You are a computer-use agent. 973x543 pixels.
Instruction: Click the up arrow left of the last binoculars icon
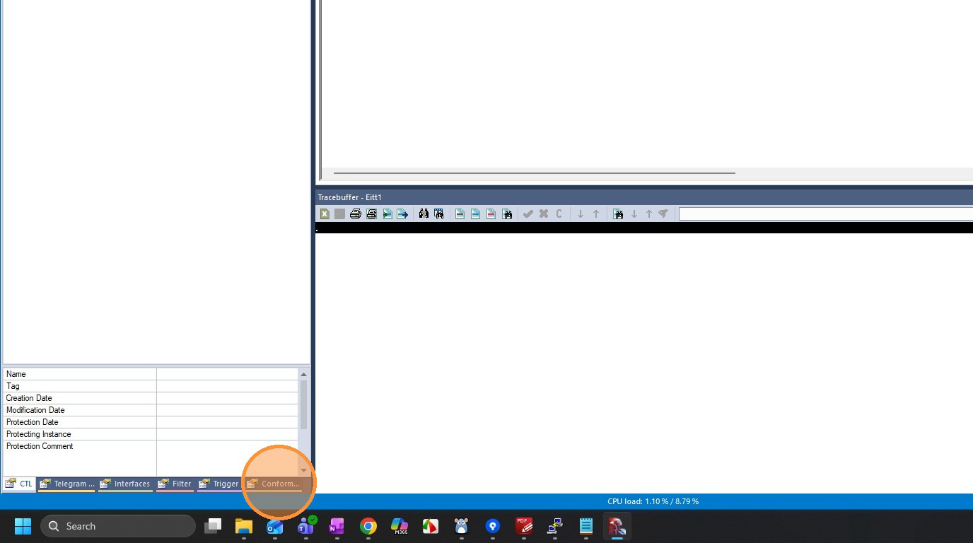tap(596, 214)
